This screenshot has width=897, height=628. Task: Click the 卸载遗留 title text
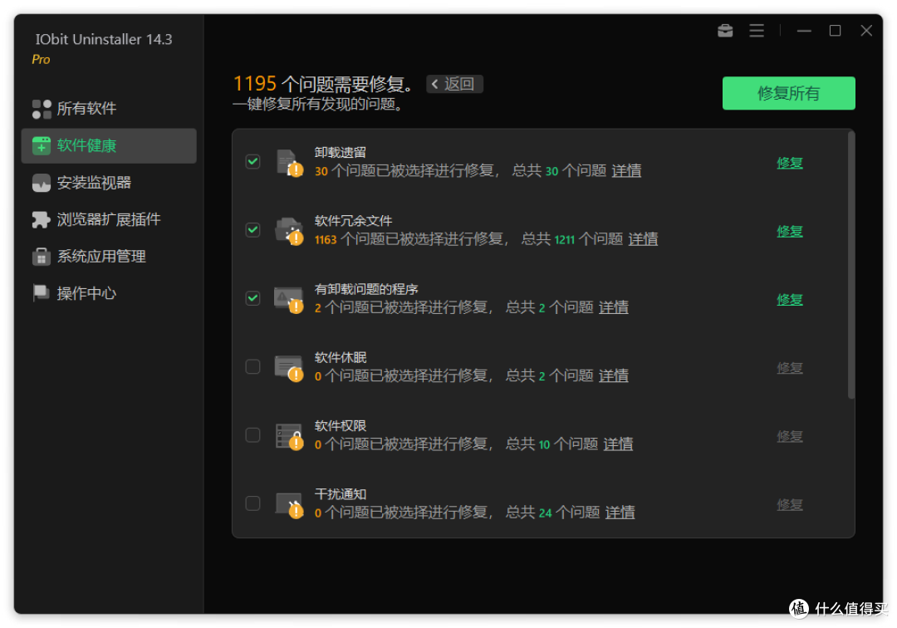pyautogui.click(x=341, y=152)
